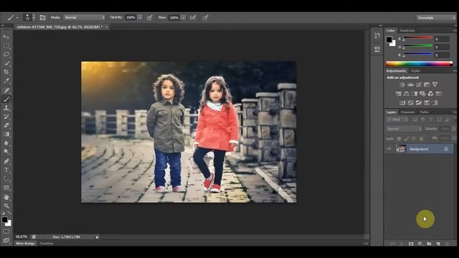459x258 pixels.
Task: Toggle pressure for size button
Action: click(205, 17)
